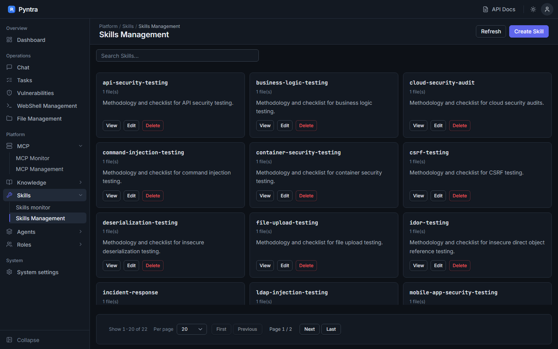
Task: Toggle the light/dark theme sun icon
Action: coord(533,9)
